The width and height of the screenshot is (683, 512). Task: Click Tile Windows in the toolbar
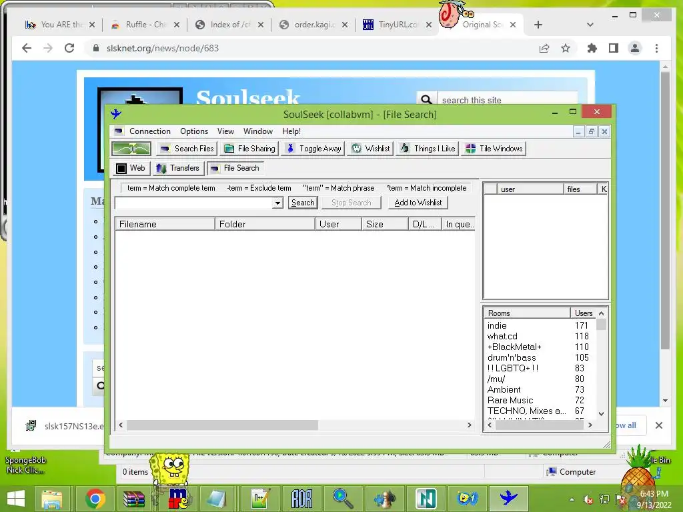[x=494, y=149]
